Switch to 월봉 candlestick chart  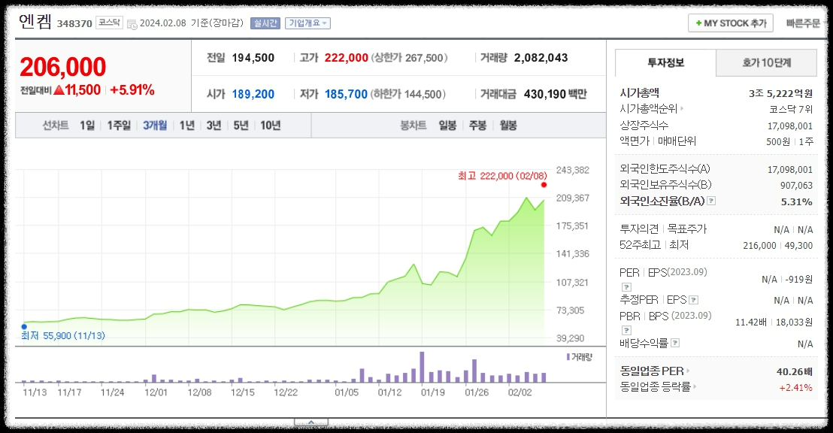tap(508, 126)
